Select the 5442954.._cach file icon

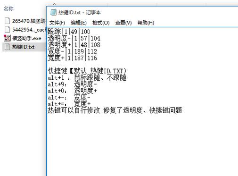click(7, 29)
